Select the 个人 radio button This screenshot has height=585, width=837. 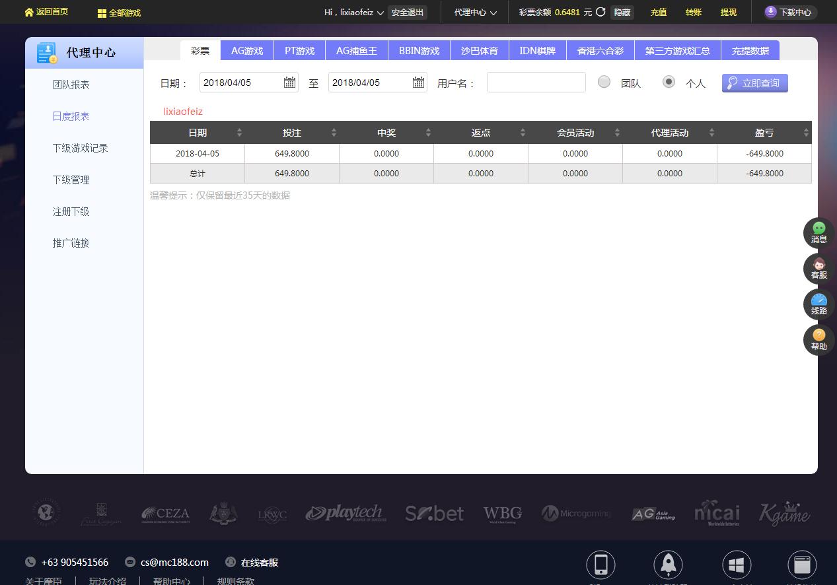coord(669,82)
